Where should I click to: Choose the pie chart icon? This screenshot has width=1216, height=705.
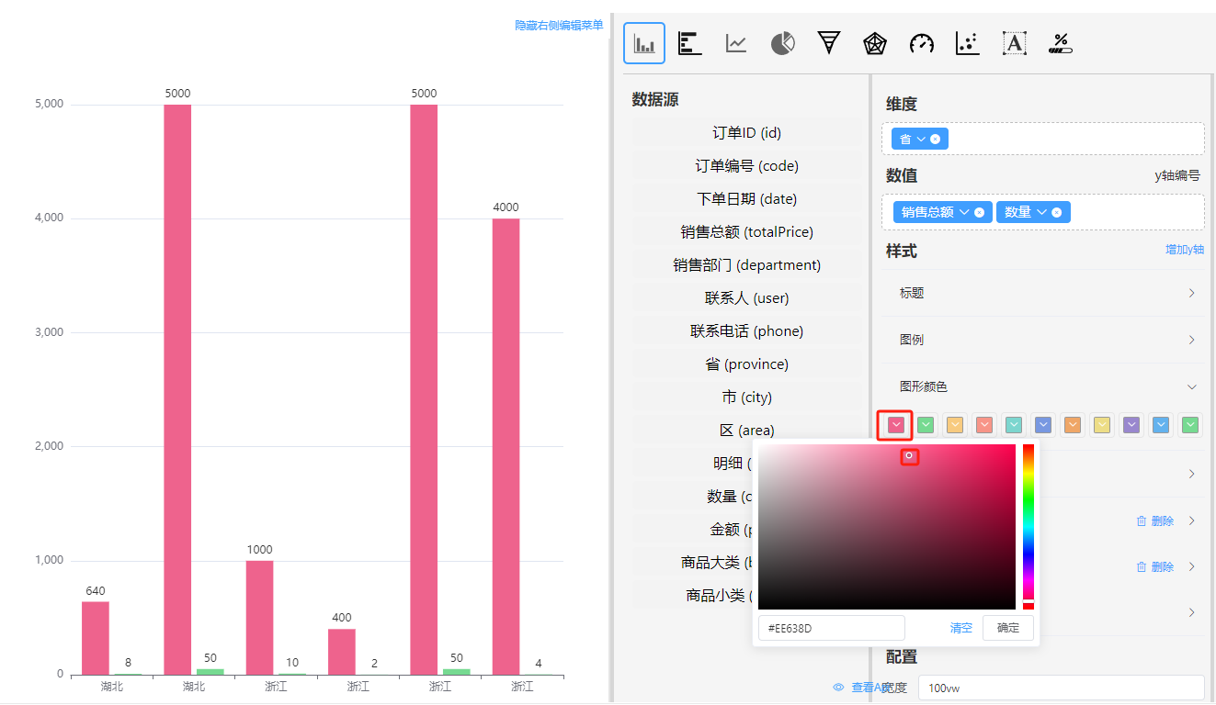pos(782,43)
